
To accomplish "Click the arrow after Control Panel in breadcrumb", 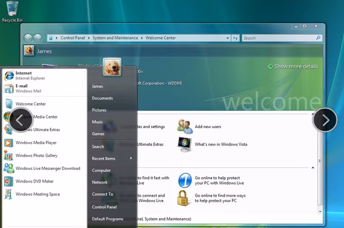I will coord(89,38).
